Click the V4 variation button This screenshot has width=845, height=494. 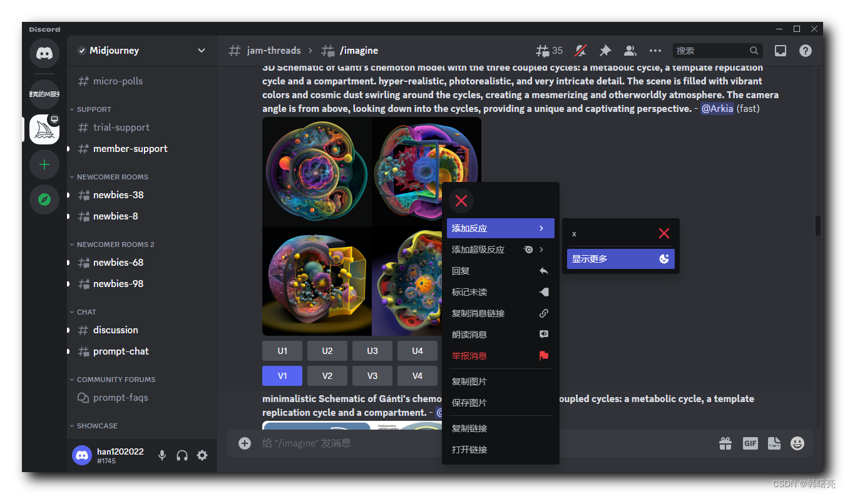coord(417,376)
